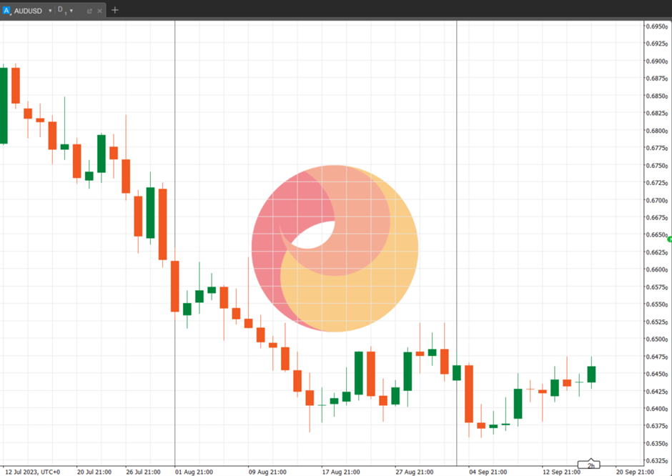Click the '20 Sep 21:00' time axis label
Image resolution: width=672 pixels, height=476 pixels.
(635, 472)
